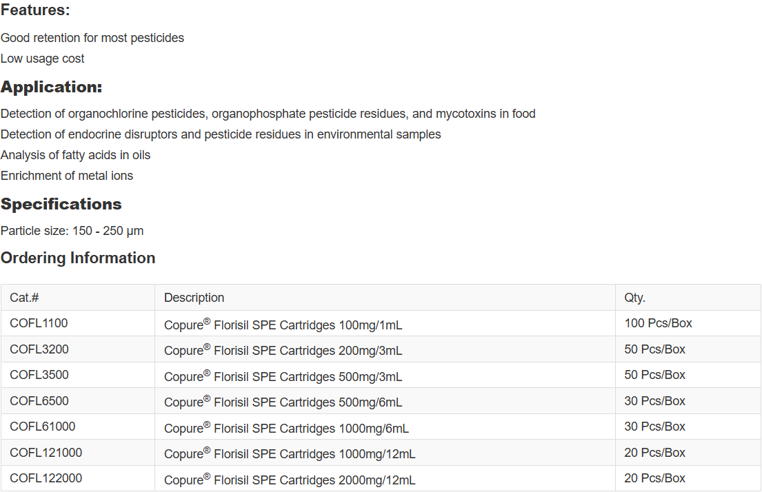Click the 100 Pcs/Box quantity cell
The width and height of the screenshot is (762, 492).
tap(658, 323)
